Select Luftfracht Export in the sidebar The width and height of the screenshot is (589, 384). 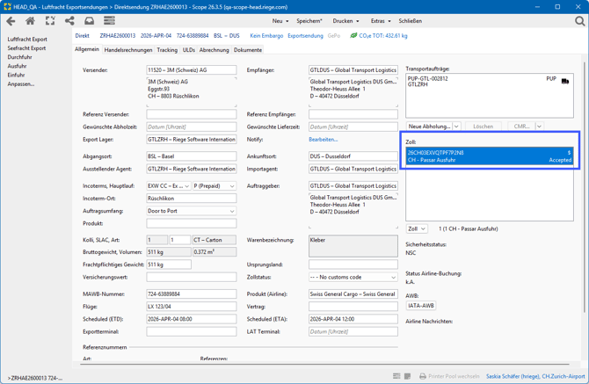point(27,40)
